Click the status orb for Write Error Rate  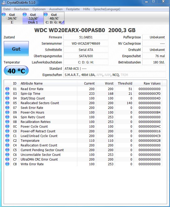click(7, 164)
